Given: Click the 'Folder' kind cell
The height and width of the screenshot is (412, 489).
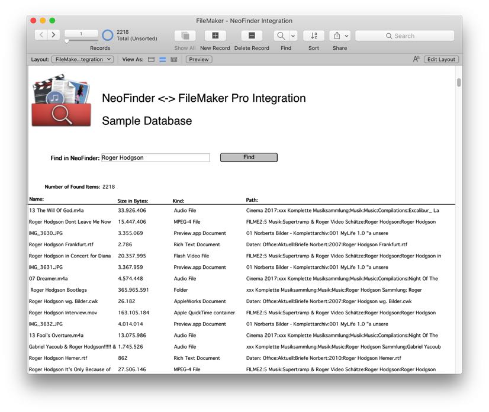Looking at the screenshot, I should [x=181, y=290].
